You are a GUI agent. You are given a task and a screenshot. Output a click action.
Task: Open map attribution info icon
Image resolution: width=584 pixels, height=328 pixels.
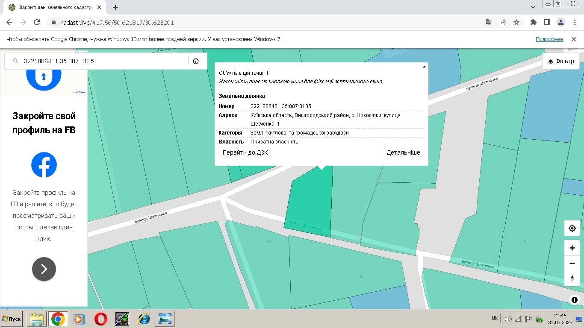(575, 300)
